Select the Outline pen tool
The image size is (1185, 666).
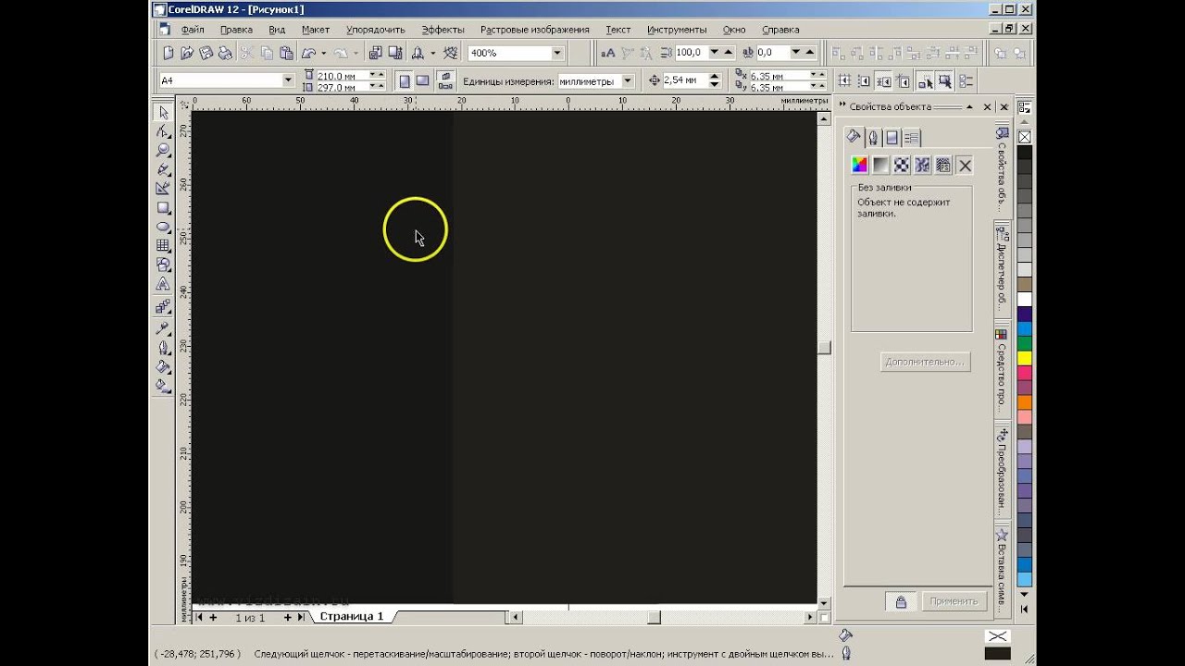[x=163, y=348]
